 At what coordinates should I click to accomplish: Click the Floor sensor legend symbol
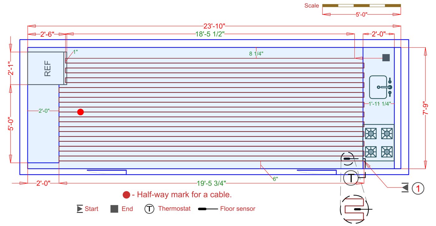point(208,209)
